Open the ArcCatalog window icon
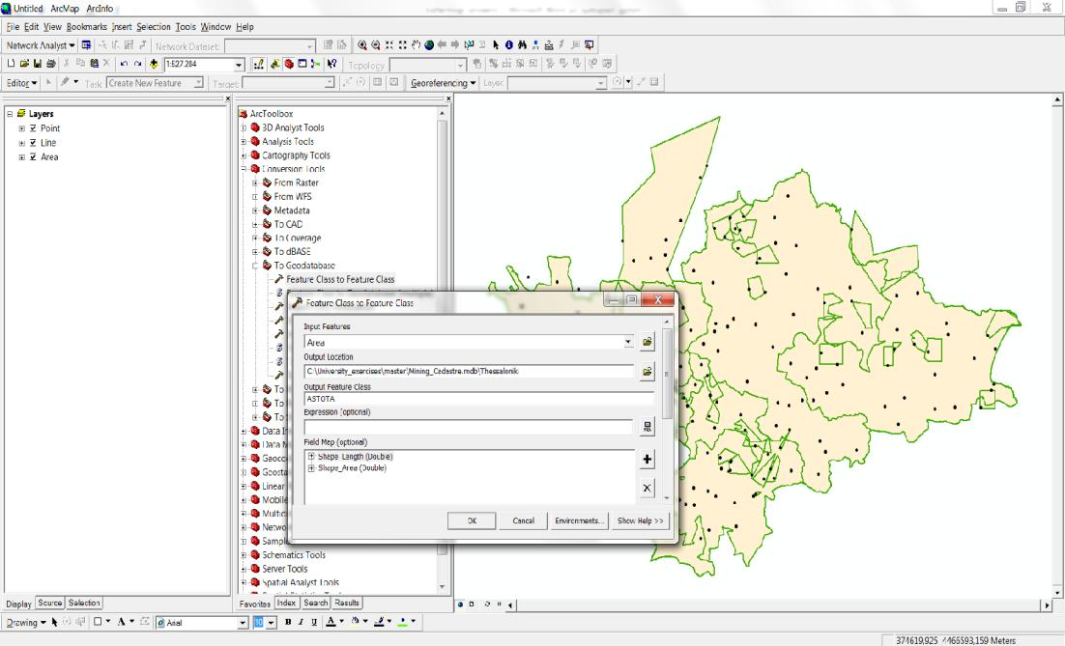This screenshot has height=646, width=1065. point(275,64)
